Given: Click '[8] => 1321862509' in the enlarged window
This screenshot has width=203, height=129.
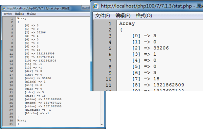Looking at the screenshot, I should pos(158,85).
